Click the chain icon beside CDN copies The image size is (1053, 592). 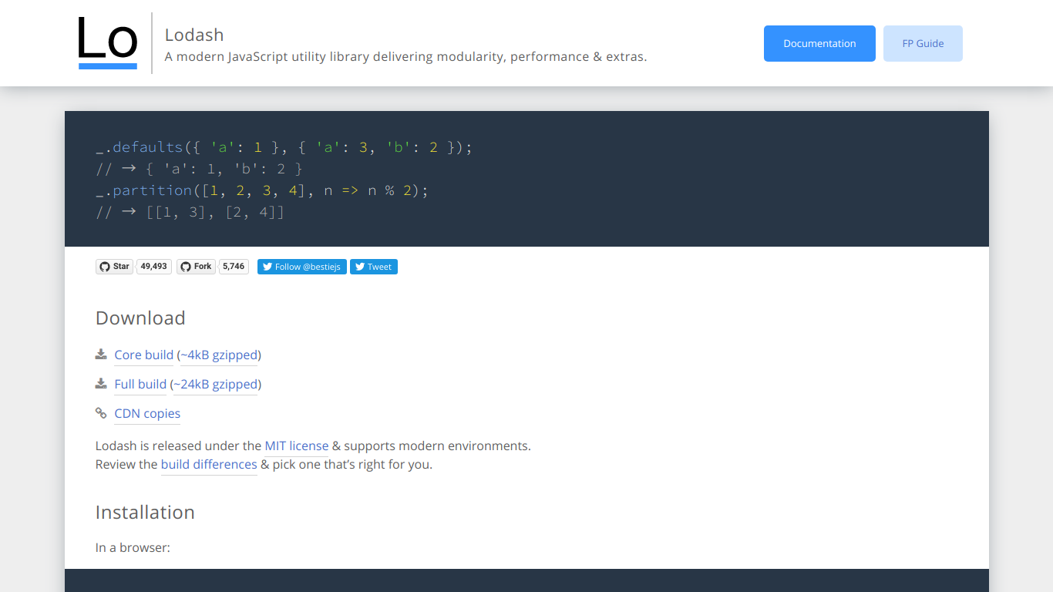click(101, 413)
